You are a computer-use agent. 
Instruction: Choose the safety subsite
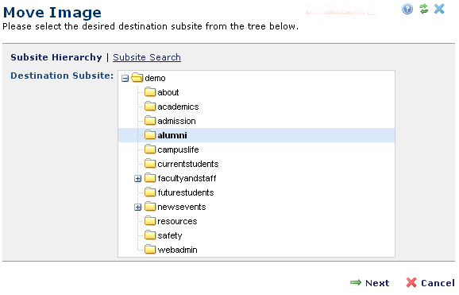click(170, 236)
